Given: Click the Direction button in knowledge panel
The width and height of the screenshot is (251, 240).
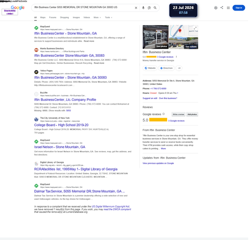Looking at the screenshot, I should click(166, 68).
